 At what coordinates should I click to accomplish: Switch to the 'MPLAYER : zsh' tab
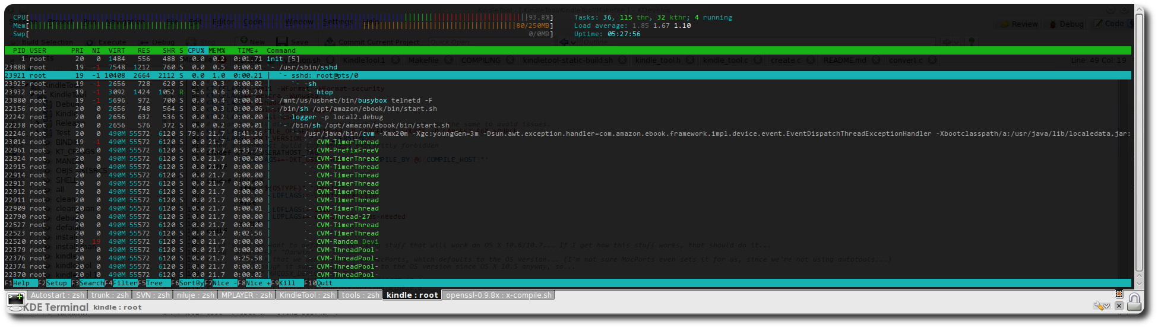[x=246, y=295]
